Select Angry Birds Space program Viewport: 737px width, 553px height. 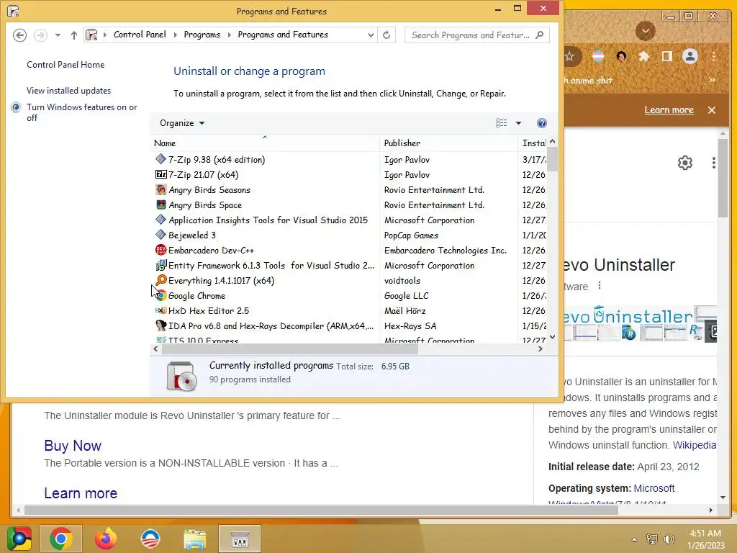205,205
